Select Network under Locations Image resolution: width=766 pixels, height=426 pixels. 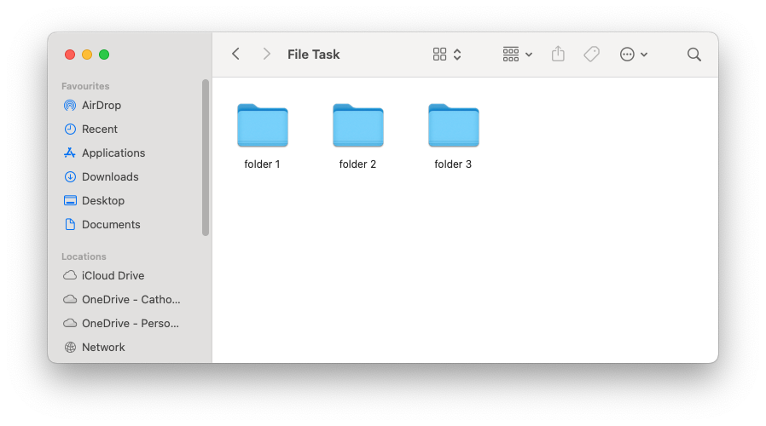(102, 348)
